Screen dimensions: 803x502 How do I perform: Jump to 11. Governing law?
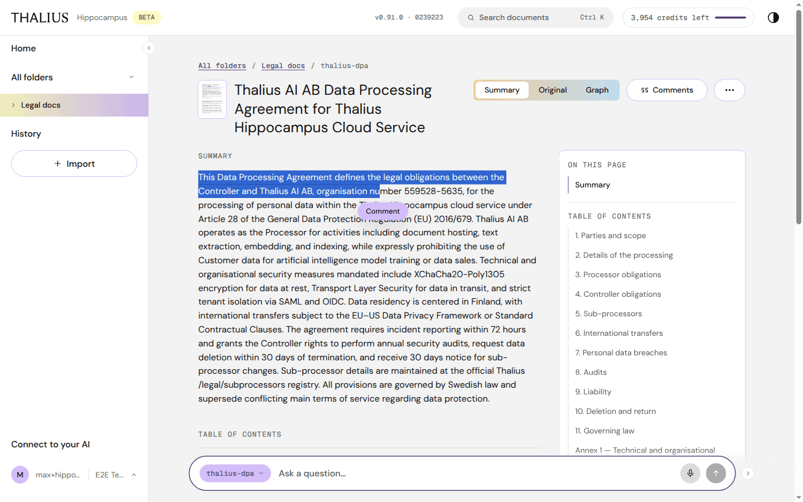[x=604, y=431]
